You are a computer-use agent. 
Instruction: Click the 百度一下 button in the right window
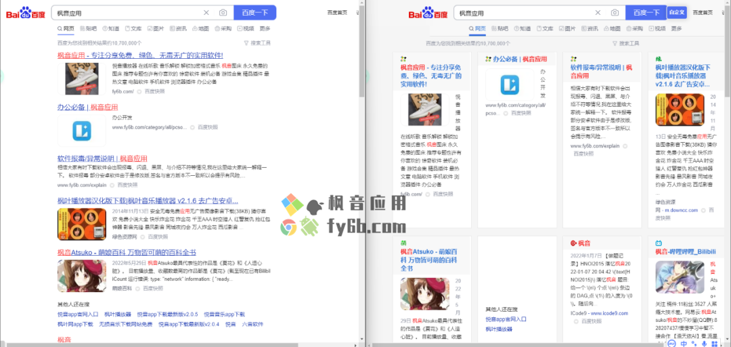pyautogui.click(x=646, y=13)
